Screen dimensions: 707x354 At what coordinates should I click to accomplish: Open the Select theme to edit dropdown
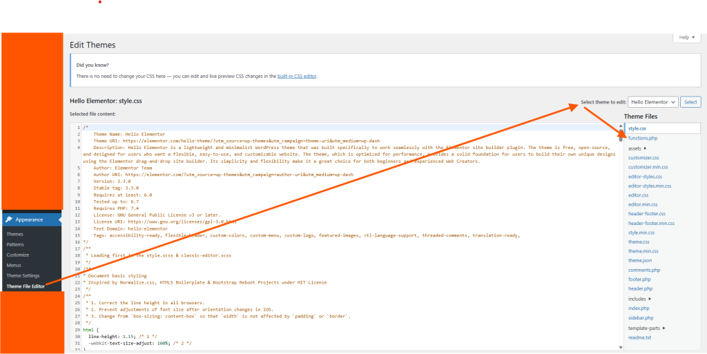pos(653,102)
